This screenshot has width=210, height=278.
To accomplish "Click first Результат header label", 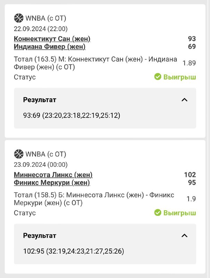I will (40, 100).
